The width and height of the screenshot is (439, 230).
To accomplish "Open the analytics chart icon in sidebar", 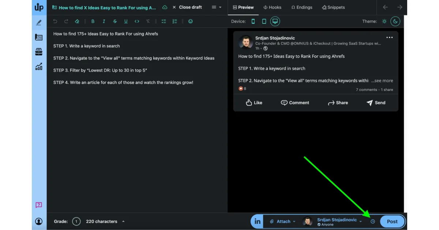I will tap(39, 66).
